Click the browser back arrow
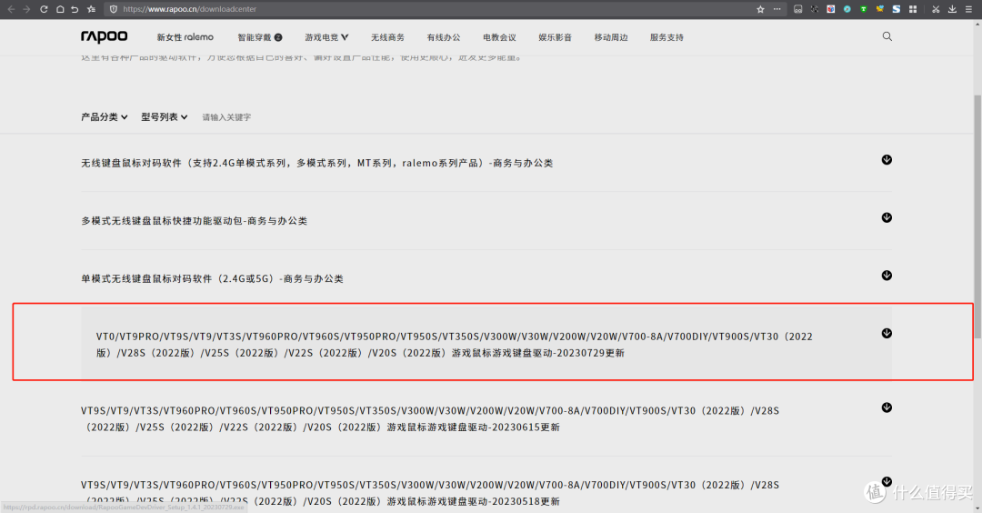The height and width of the screenshot is (513, 982). coord(11,9)
